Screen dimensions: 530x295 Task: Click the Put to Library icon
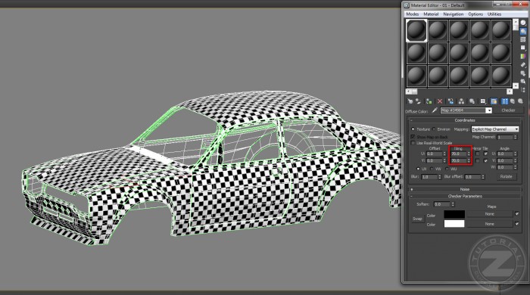point(472,101)
